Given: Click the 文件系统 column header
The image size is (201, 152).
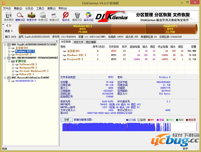Looking at the screenshot, I should click(114, 47).
